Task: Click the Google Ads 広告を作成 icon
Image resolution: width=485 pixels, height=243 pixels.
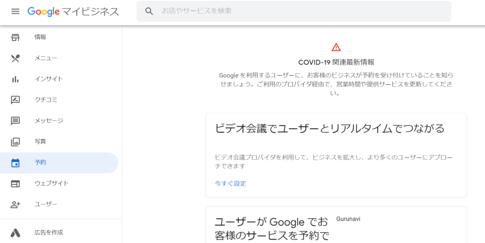Action: tap(15, 233)
